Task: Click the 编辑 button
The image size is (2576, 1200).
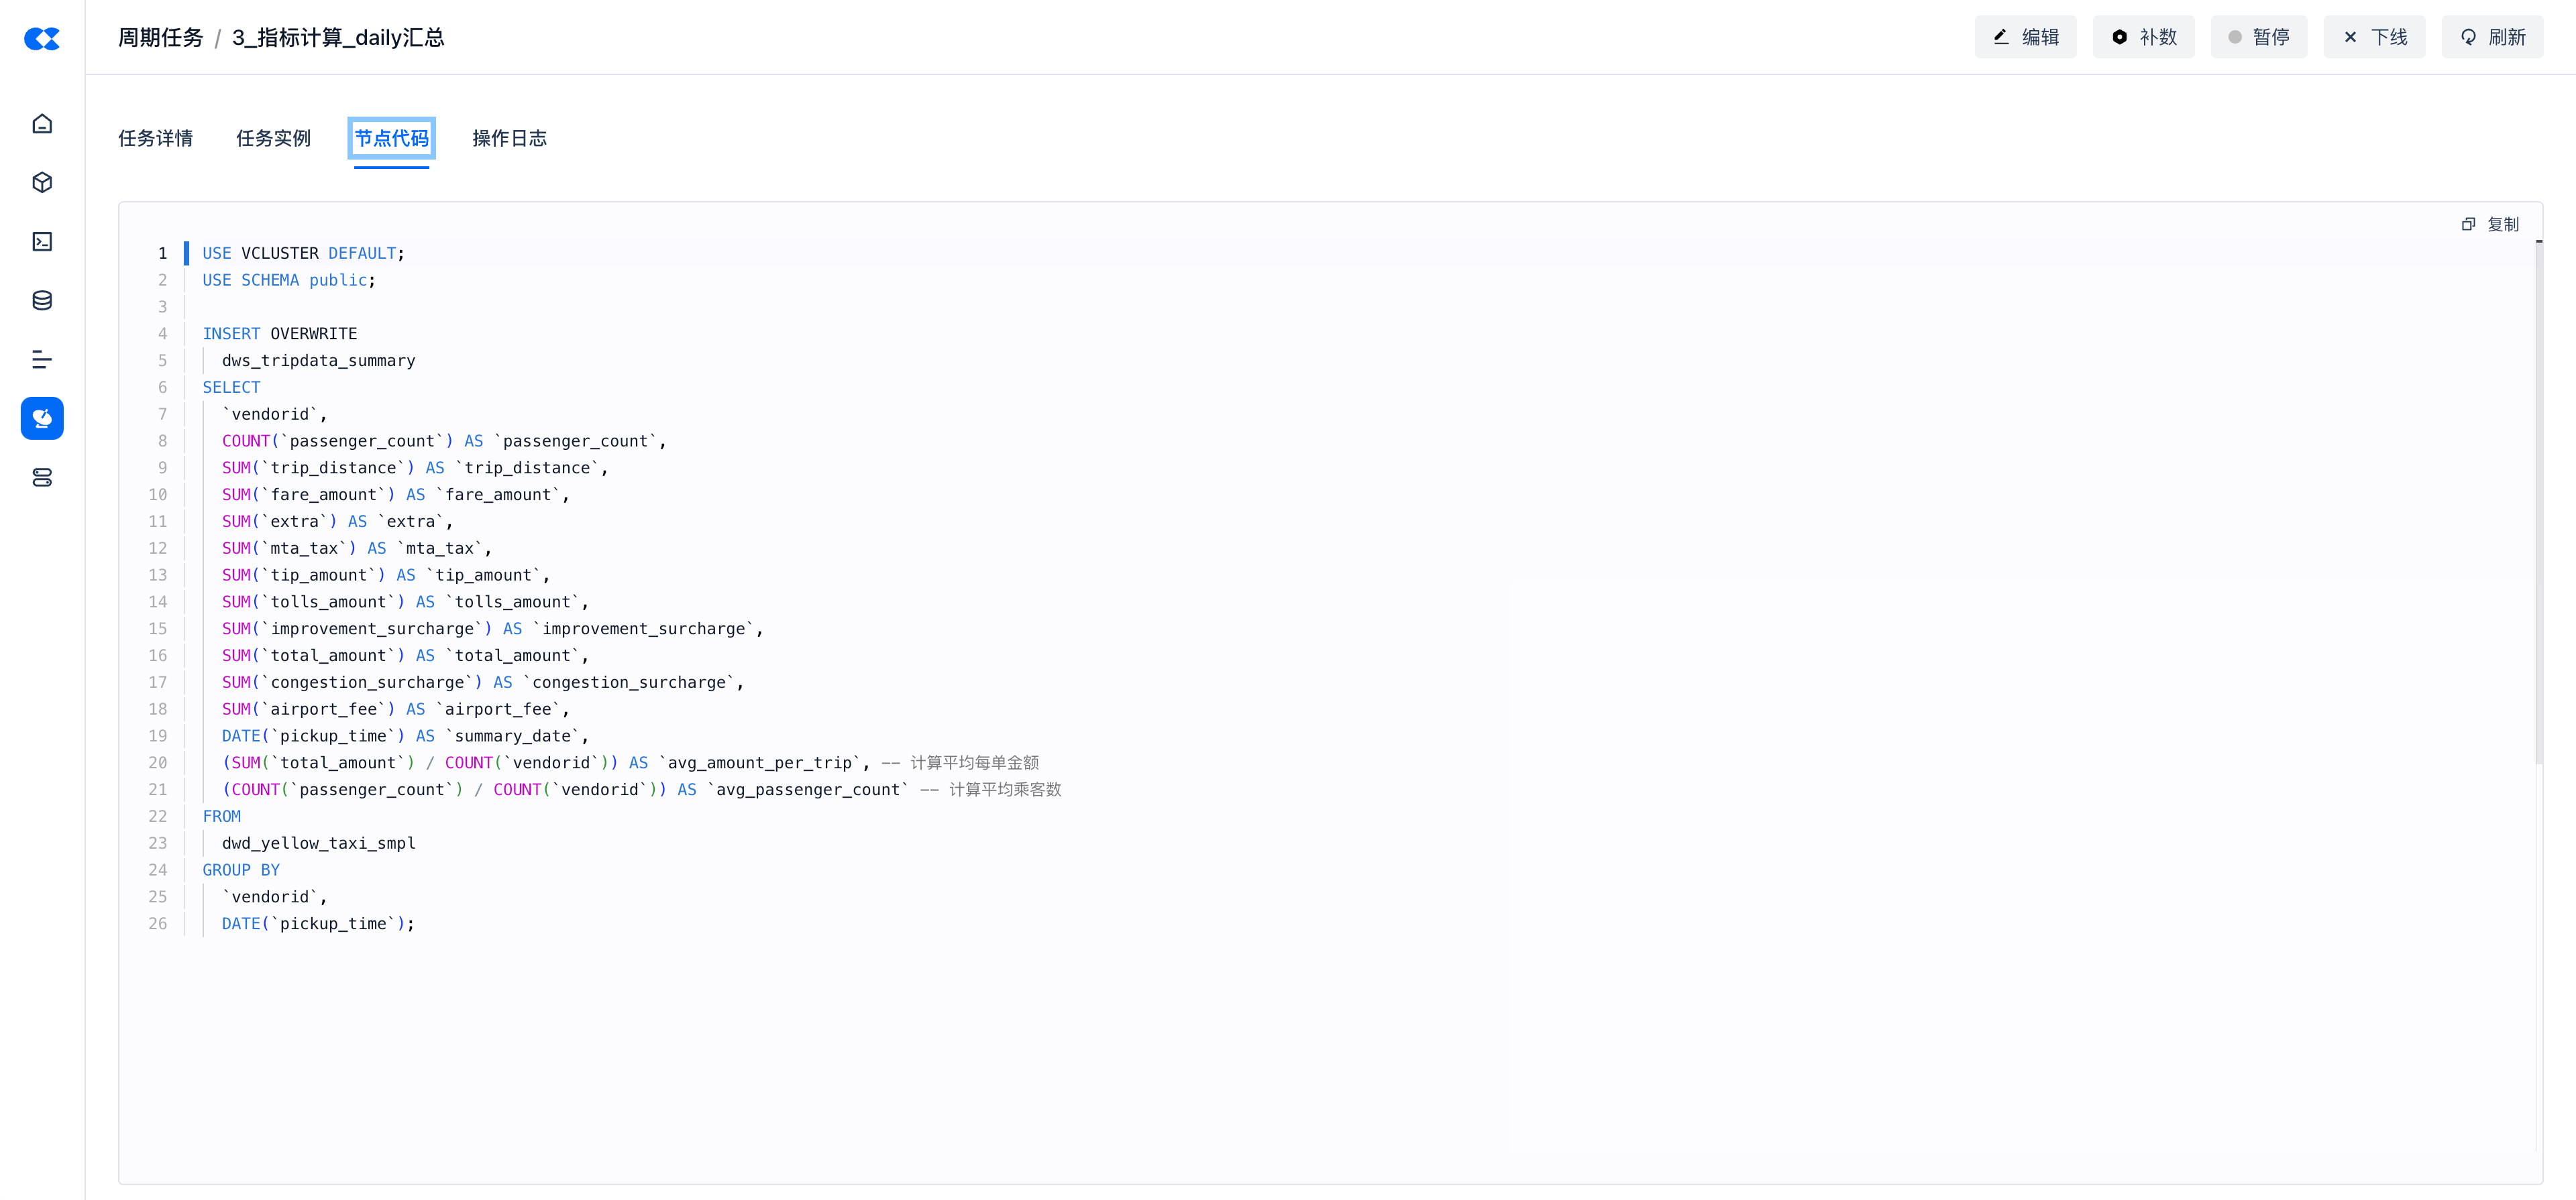Action: point(2025,37)
